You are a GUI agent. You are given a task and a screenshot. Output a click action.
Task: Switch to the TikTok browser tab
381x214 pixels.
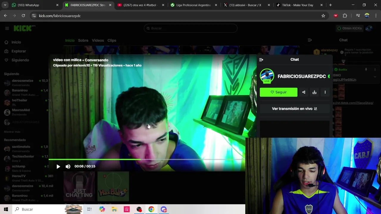click(300, 5)
